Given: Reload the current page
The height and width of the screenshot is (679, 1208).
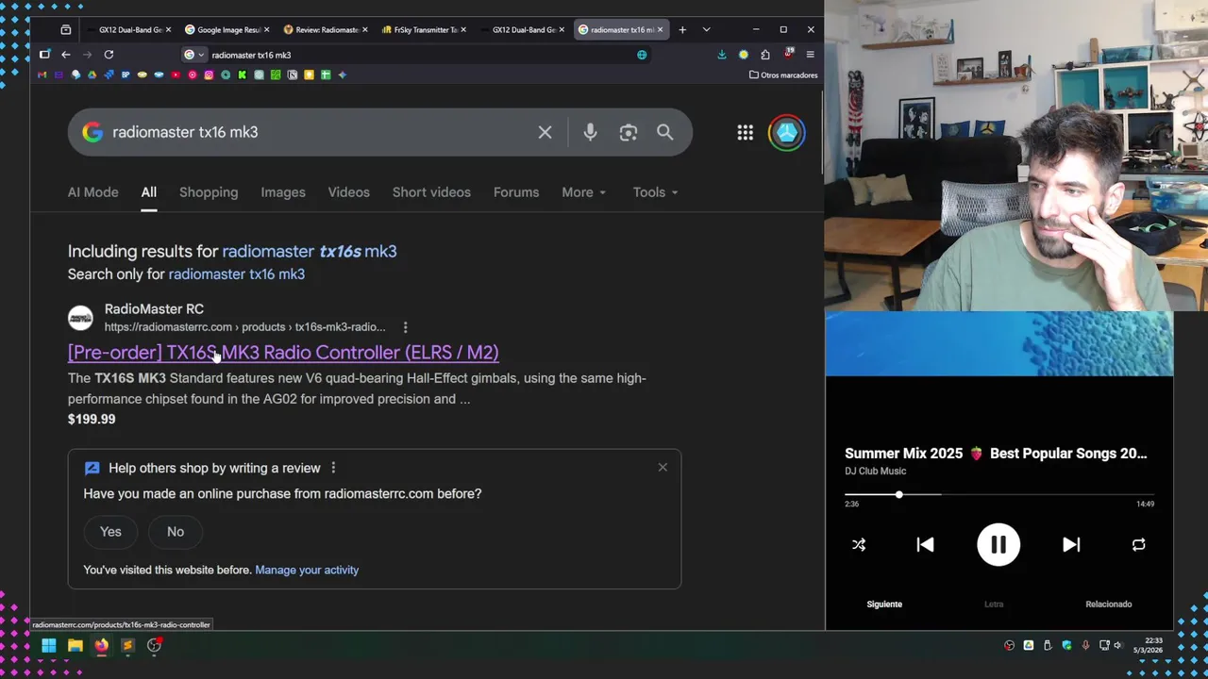Looking at the screenshot, I should tap(109, 55).
